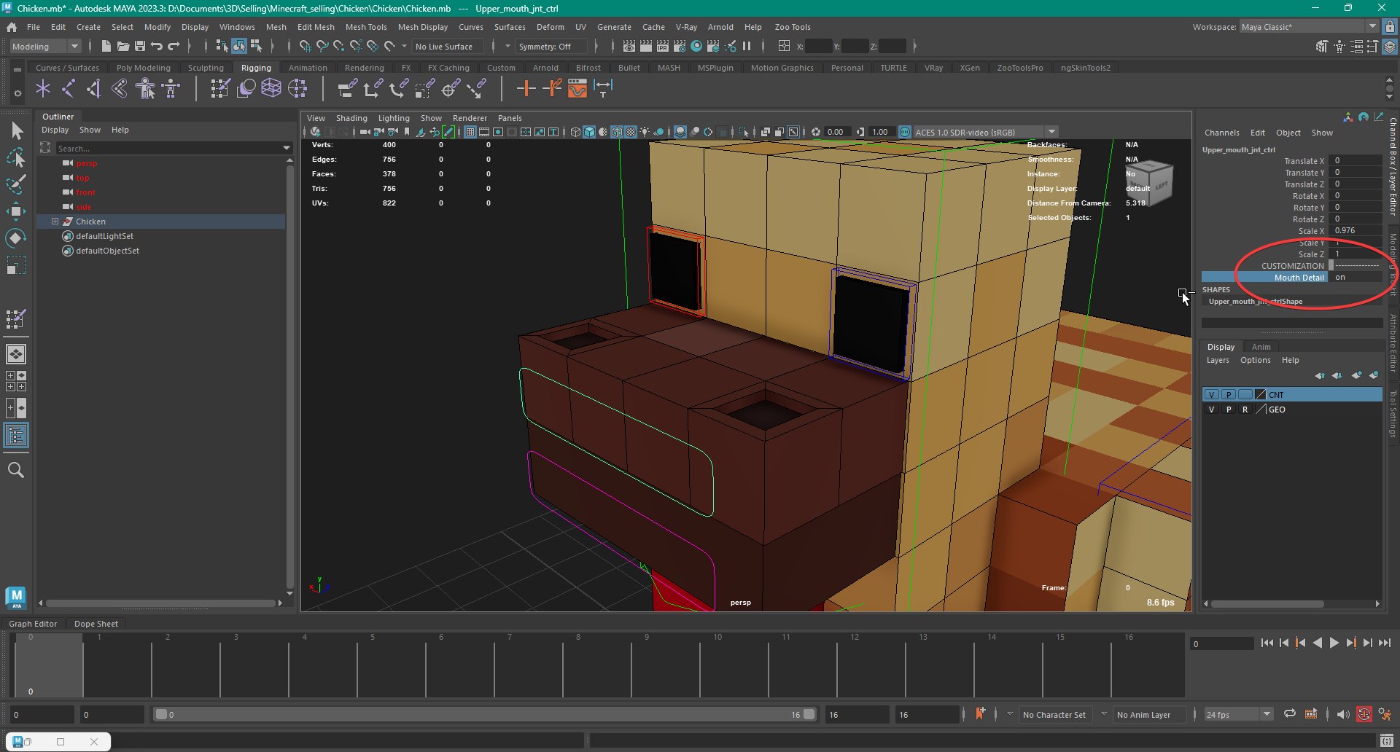Click the Quick Rig character shelf icon
This screenshot has height=752, width=1400.
pos(146,89)
